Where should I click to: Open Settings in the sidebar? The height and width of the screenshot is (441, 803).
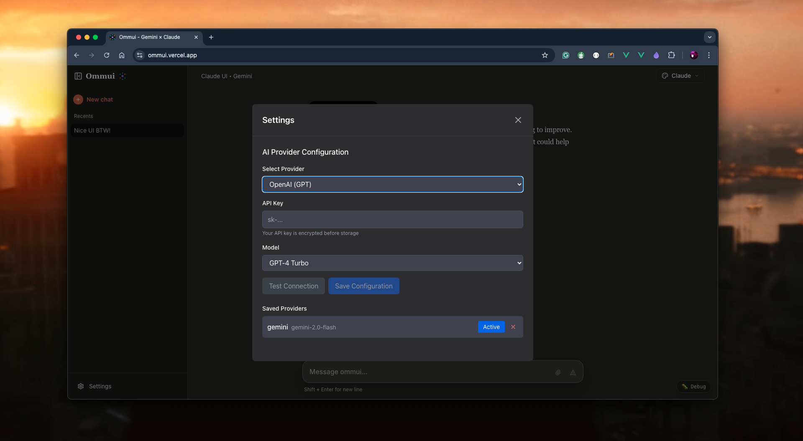(x=95, y=386)
